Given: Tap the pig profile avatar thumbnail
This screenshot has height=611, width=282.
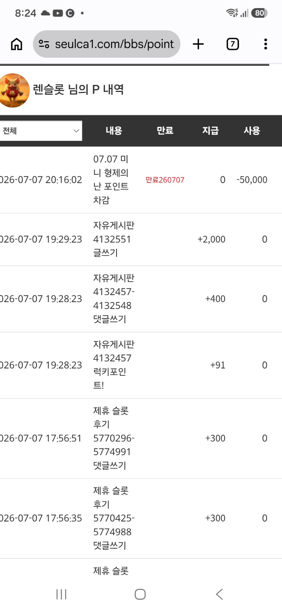Looking at the screenshot, I should [14, 90].
